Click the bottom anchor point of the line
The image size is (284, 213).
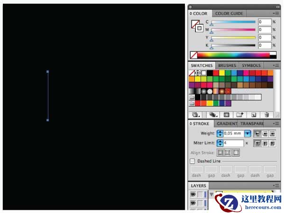tap(47, 120)
